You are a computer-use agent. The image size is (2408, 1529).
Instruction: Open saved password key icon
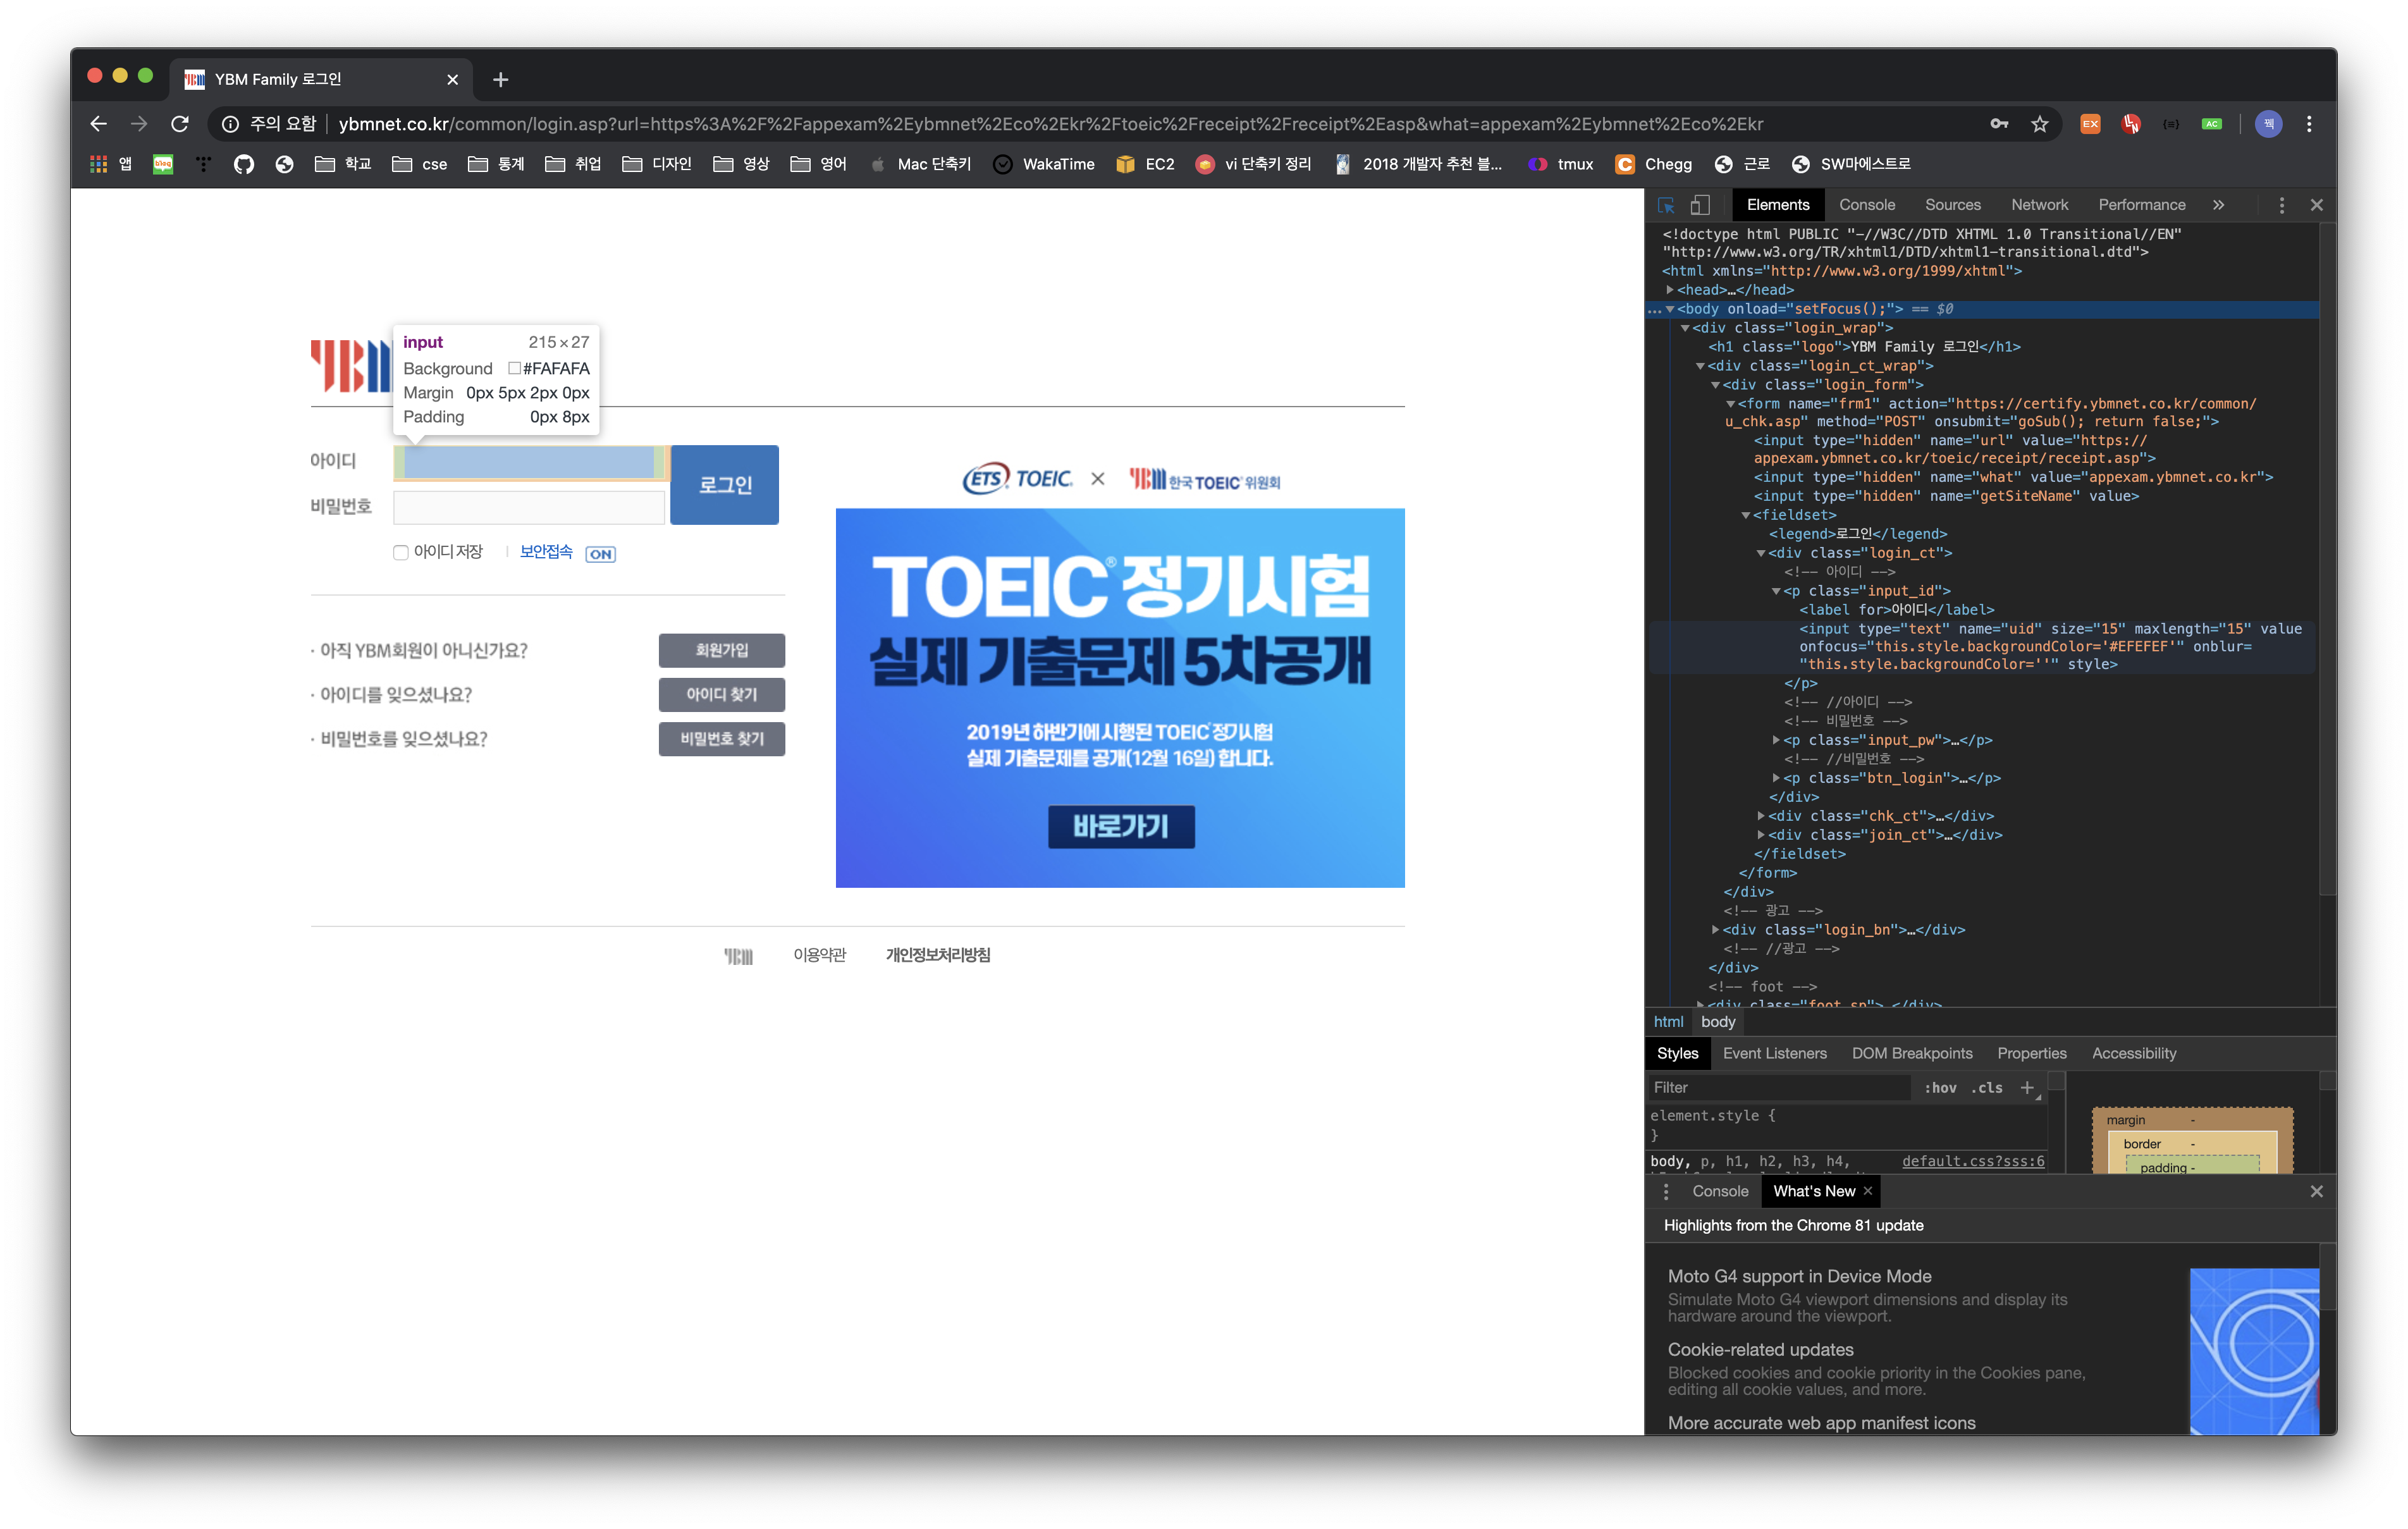[x=1999, y=124]
